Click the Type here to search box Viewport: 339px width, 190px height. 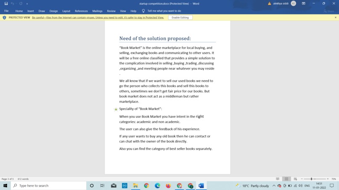[x=49, y=186]
